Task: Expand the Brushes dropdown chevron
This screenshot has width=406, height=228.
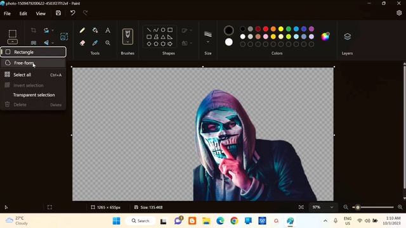Action: 128,41
